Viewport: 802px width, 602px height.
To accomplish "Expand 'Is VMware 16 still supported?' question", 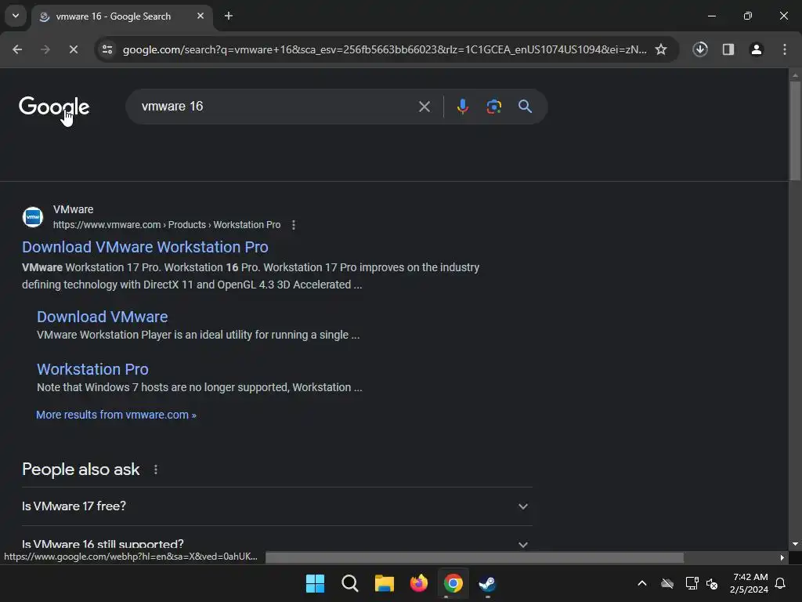I will 276,544.
